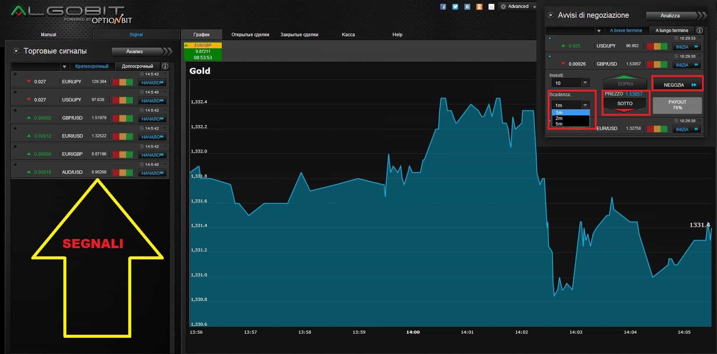
Task: Click the green up arrow on GBP/USD 1.51979 row
Action: coord(29,118)
